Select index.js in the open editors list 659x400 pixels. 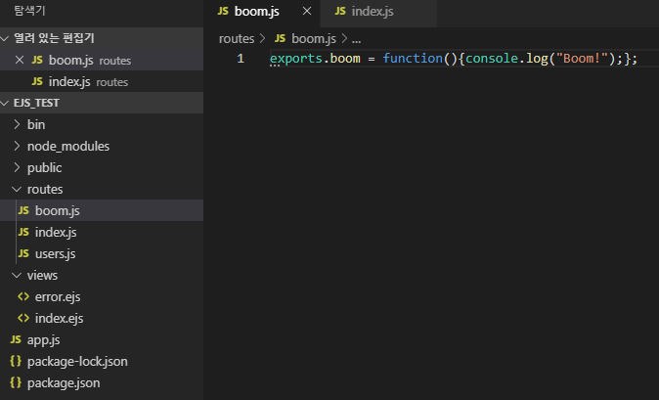[69, 81]
